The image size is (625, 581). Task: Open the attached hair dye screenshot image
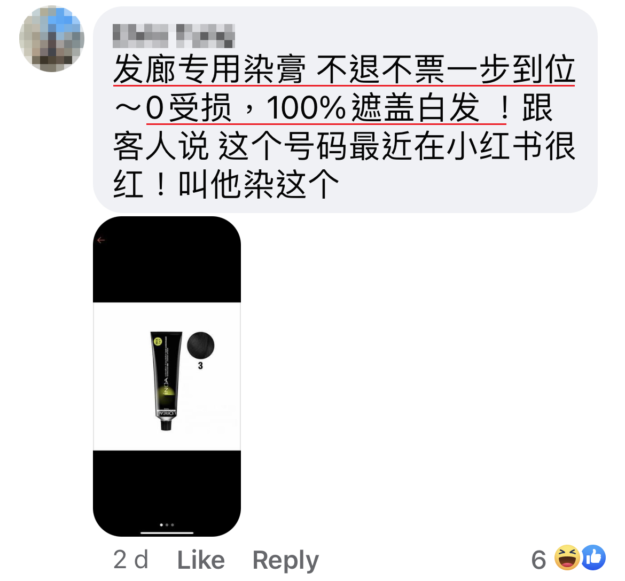click(167, 376)
